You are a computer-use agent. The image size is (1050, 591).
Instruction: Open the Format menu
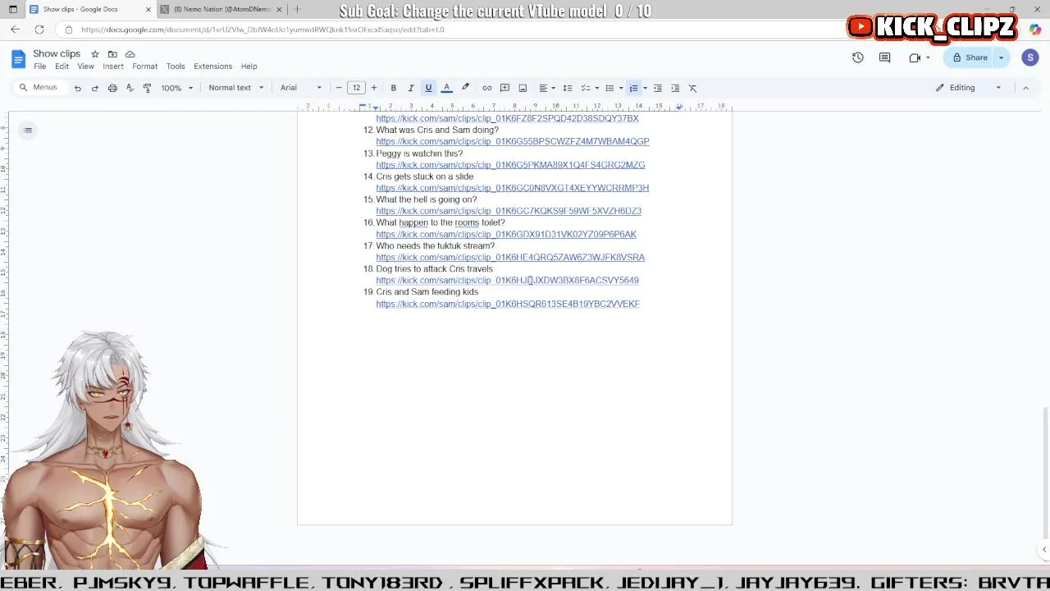coord(144,66)
